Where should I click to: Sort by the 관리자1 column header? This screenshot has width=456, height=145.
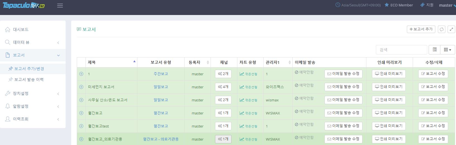(278, 62)
